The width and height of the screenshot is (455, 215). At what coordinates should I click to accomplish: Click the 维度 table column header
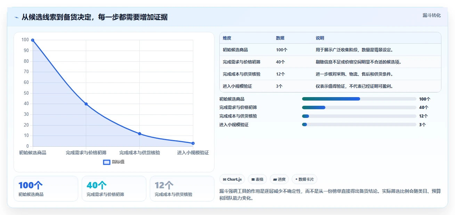pos(227,38)
